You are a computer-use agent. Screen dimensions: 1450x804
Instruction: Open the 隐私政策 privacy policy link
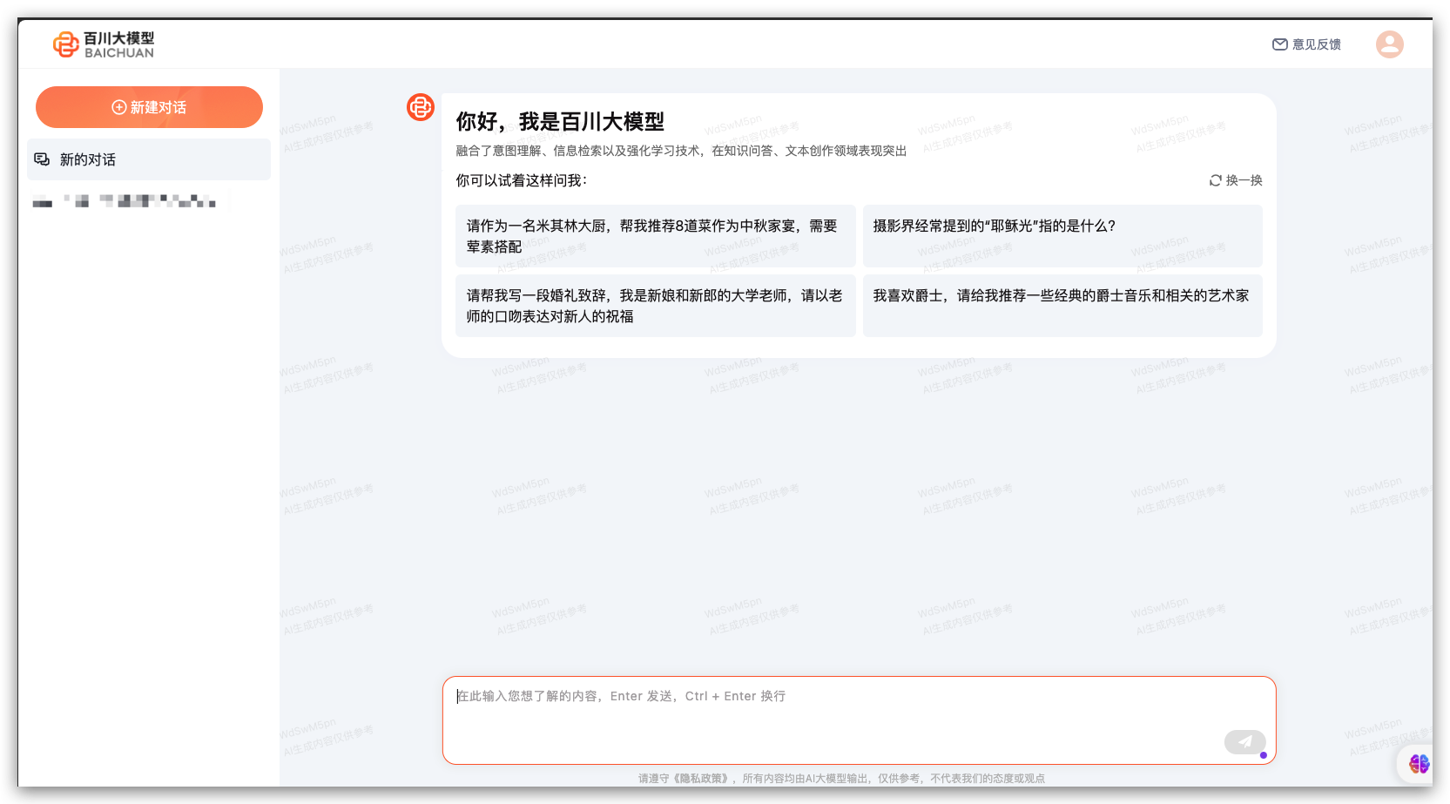(x=703, y=779)
